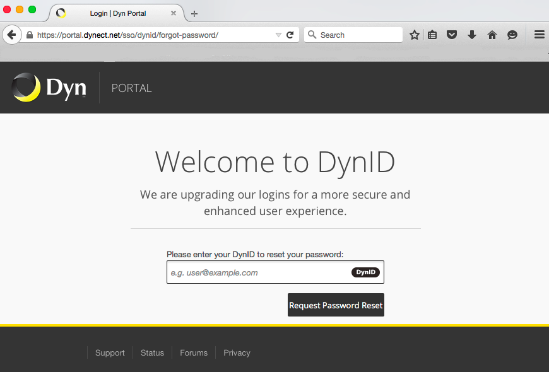Open the Status footer link
This screenshot has width=549, height=372.
(152, 352)
